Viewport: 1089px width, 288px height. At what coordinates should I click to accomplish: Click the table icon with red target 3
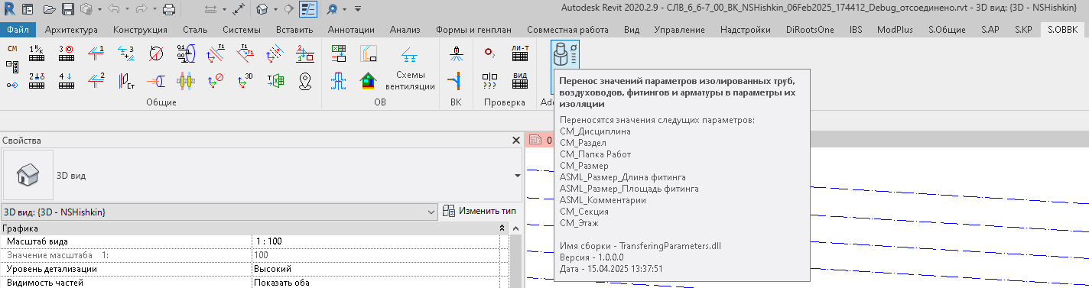66,53
